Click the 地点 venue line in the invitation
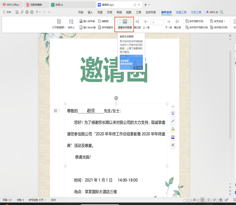The height and width of the screenshot is (205, 236). coord(95,192)
